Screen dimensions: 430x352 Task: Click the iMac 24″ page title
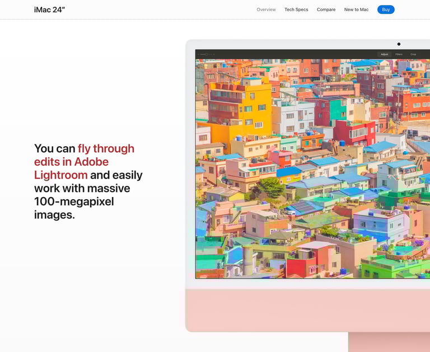[49, 10]
